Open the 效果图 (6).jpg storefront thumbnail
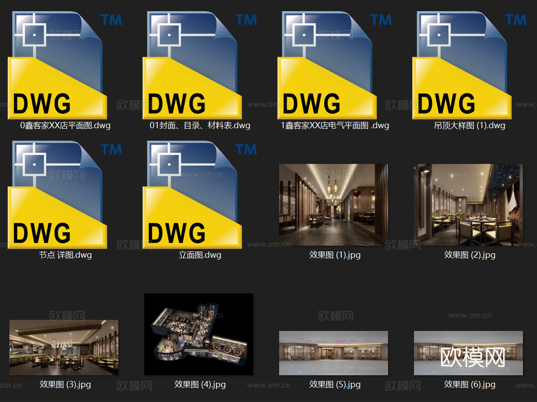 468,353
